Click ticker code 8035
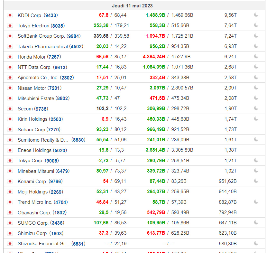The height and width of the screenshot is (253, 267). click(x=58, y=26)
